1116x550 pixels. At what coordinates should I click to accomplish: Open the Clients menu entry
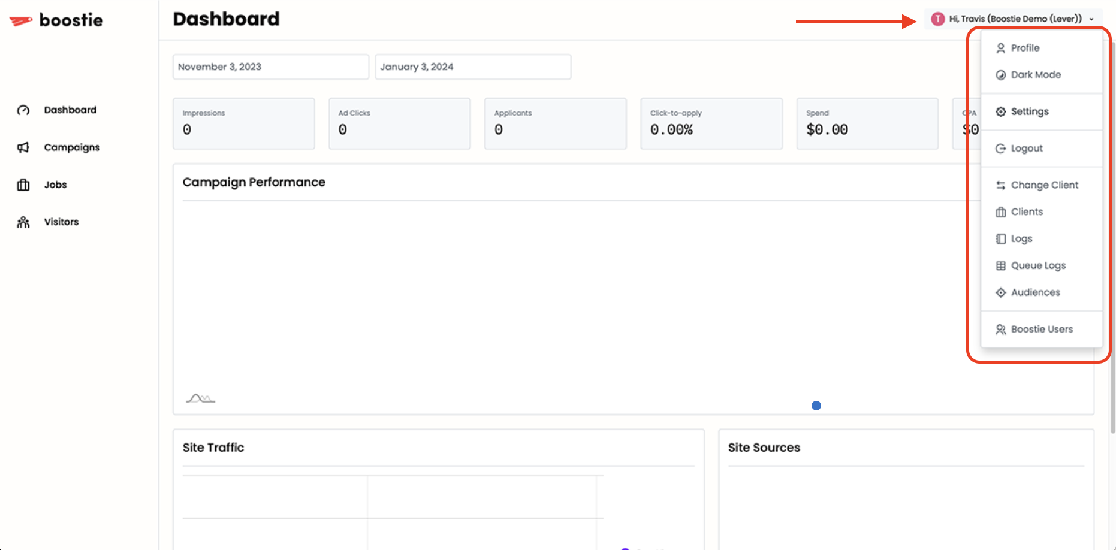coord(1027,211)
